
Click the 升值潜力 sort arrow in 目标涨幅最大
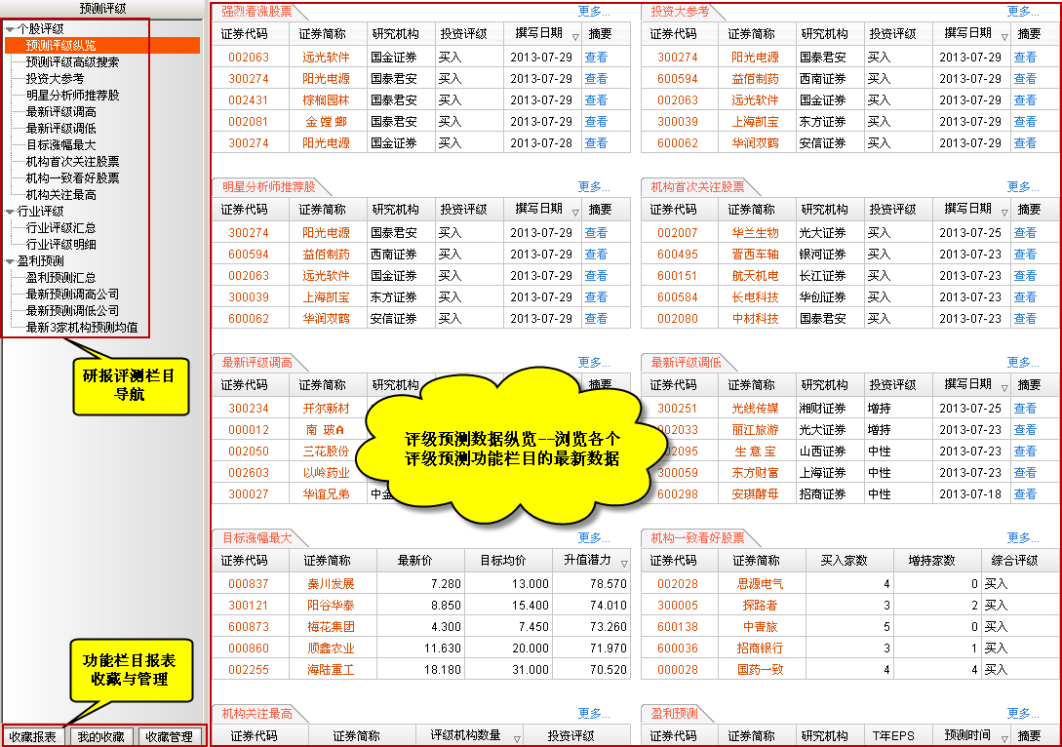click(623, 563)
